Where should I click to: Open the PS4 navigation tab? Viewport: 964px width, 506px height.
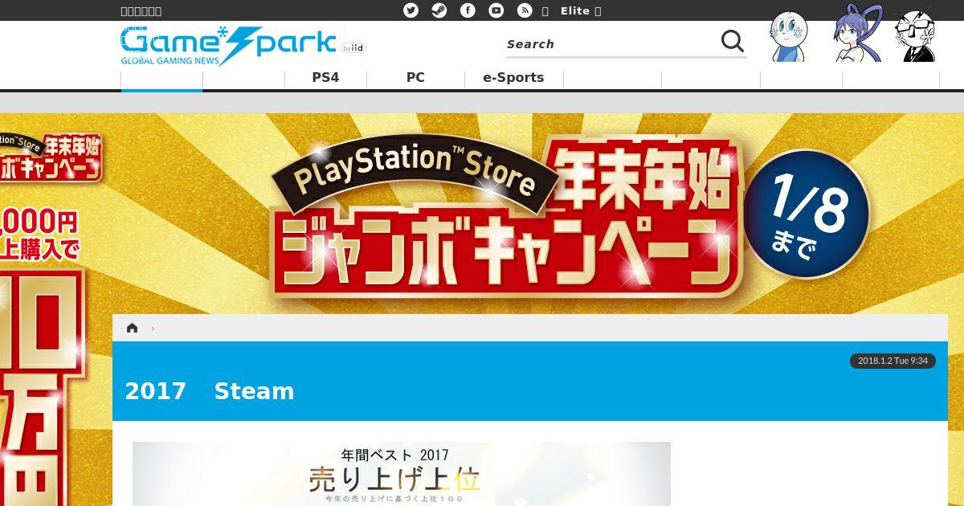pyautogui.click(x=325, y=78)
